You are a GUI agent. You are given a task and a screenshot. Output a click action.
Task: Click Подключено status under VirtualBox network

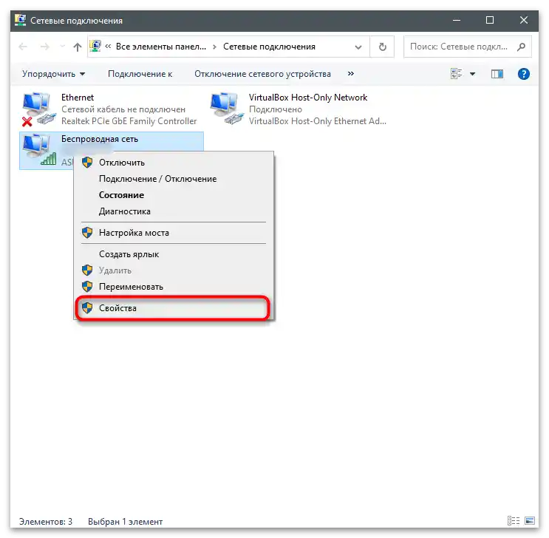(276, 109)
